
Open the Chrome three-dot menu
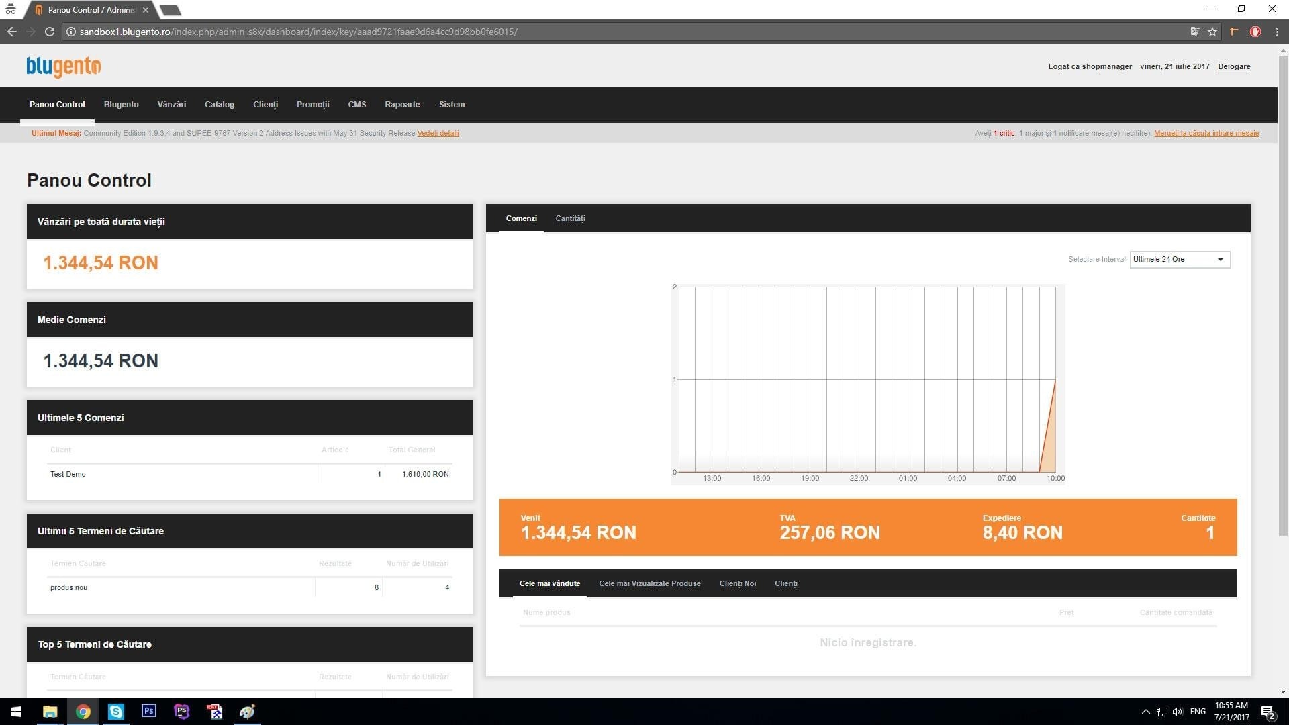1277,32
